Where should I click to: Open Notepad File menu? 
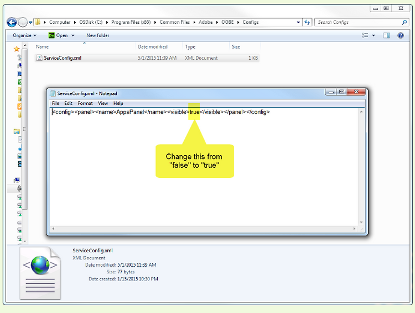tap(55, 103)
